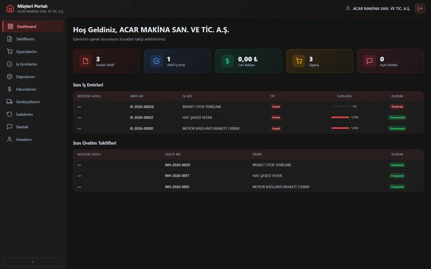Viewport: 431px width, 269px height.
Task: Click the Siparişlerim cart icon in sidebar
Action: coord(9,51)
